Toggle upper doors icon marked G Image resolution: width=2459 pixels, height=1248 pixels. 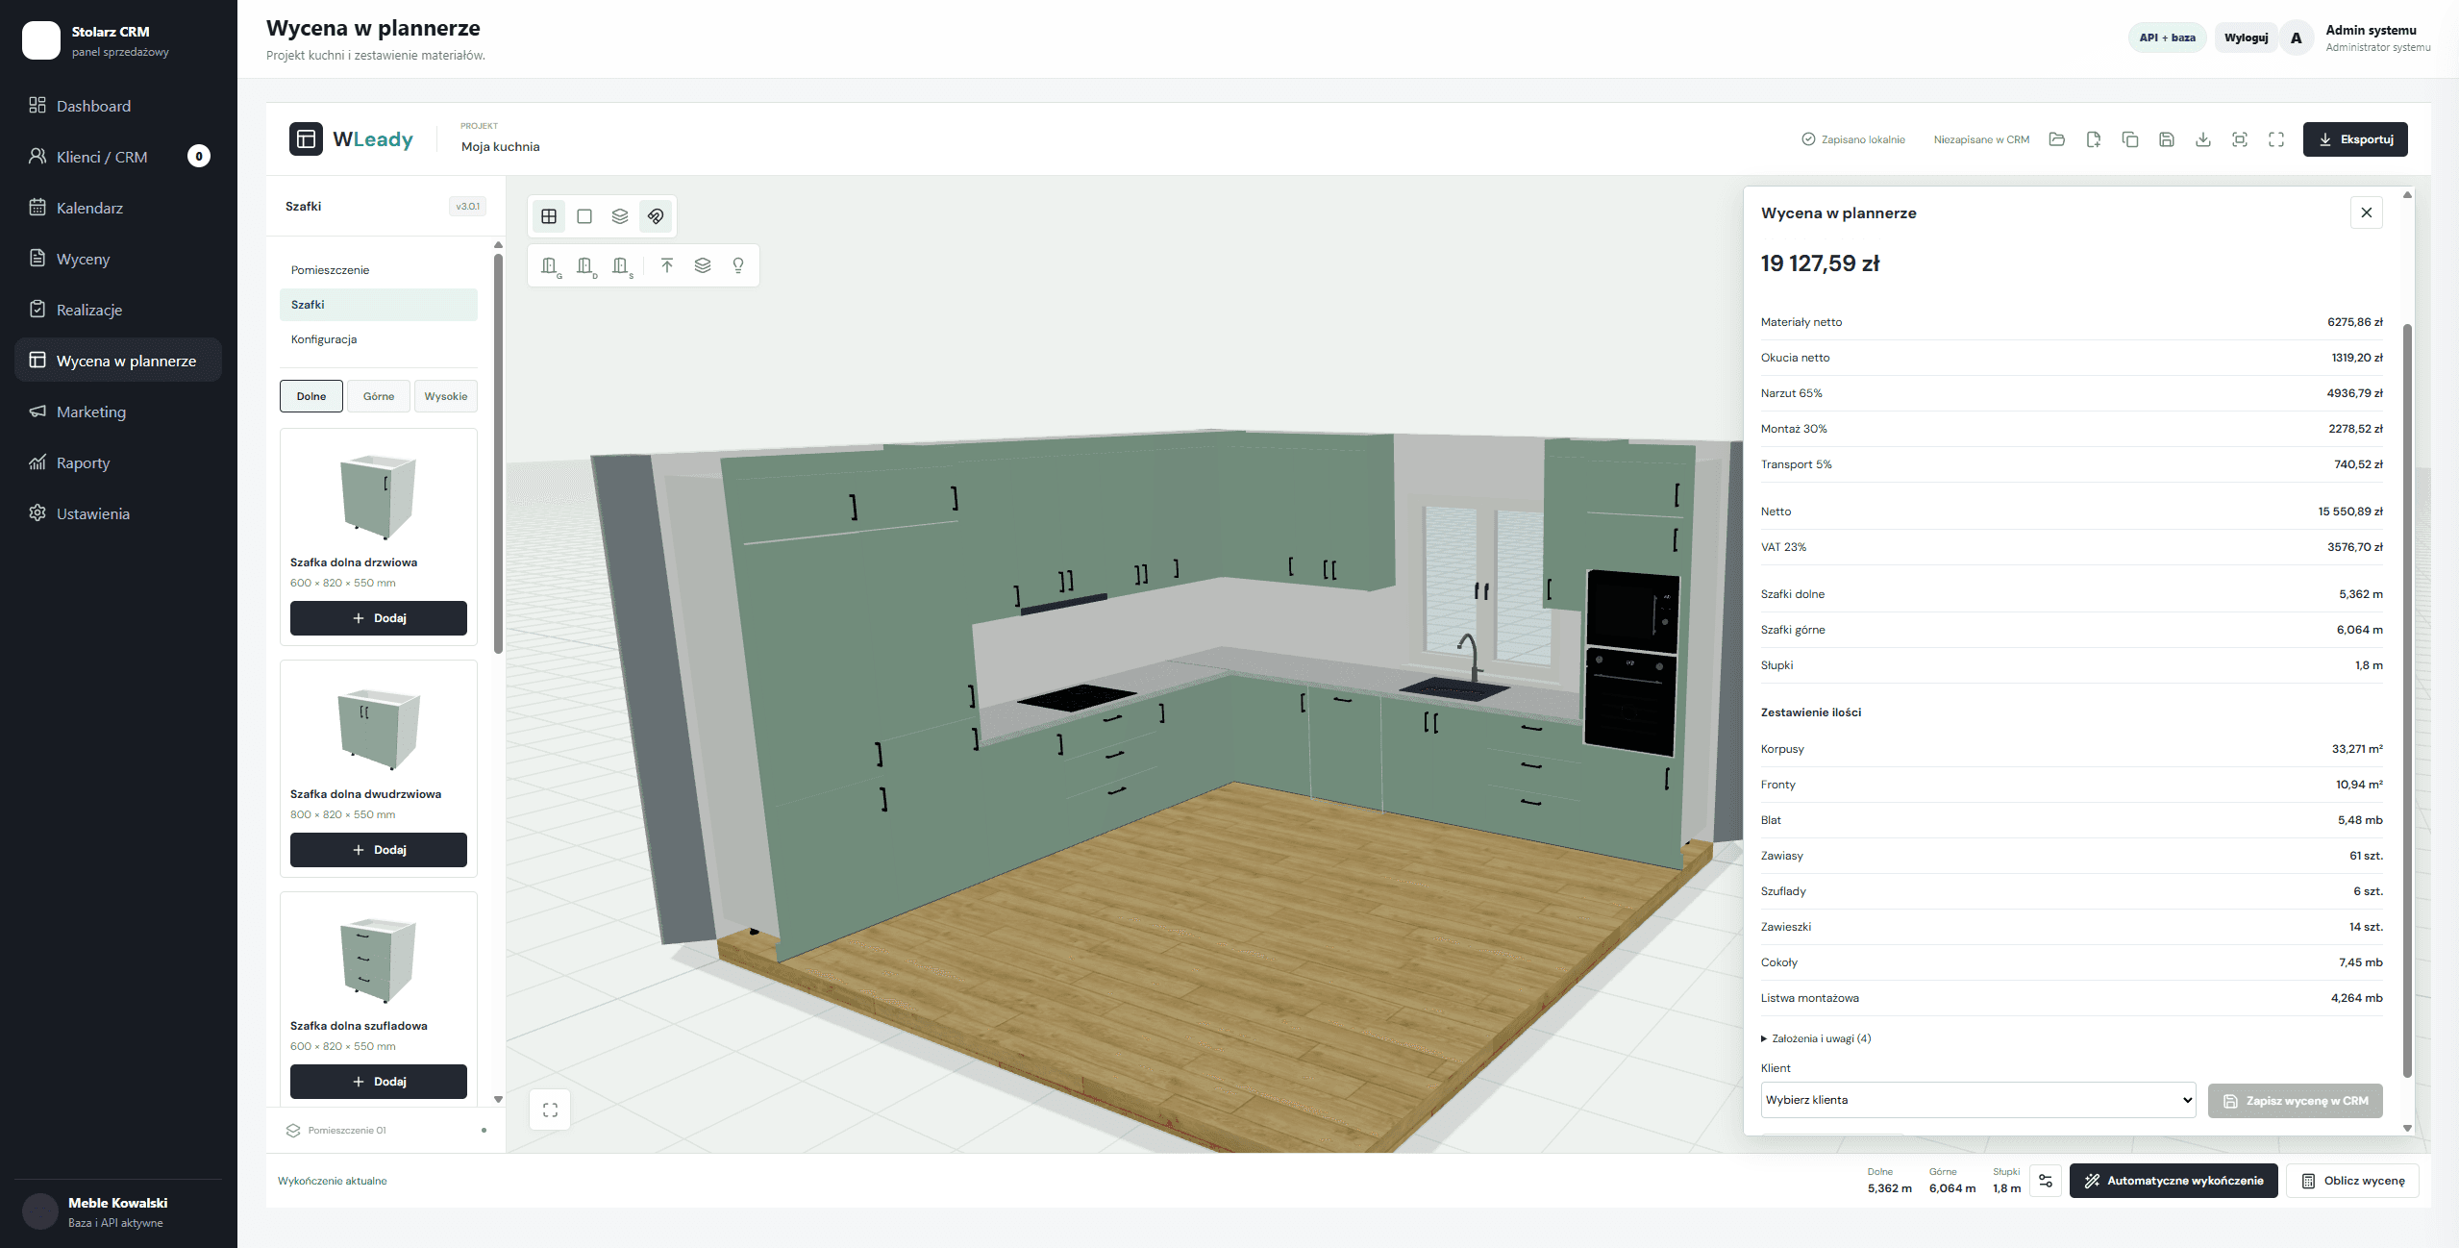(x=550, y=266)
